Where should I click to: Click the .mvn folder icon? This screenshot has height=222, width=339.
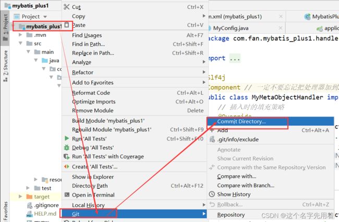click(x=29, y=35)
